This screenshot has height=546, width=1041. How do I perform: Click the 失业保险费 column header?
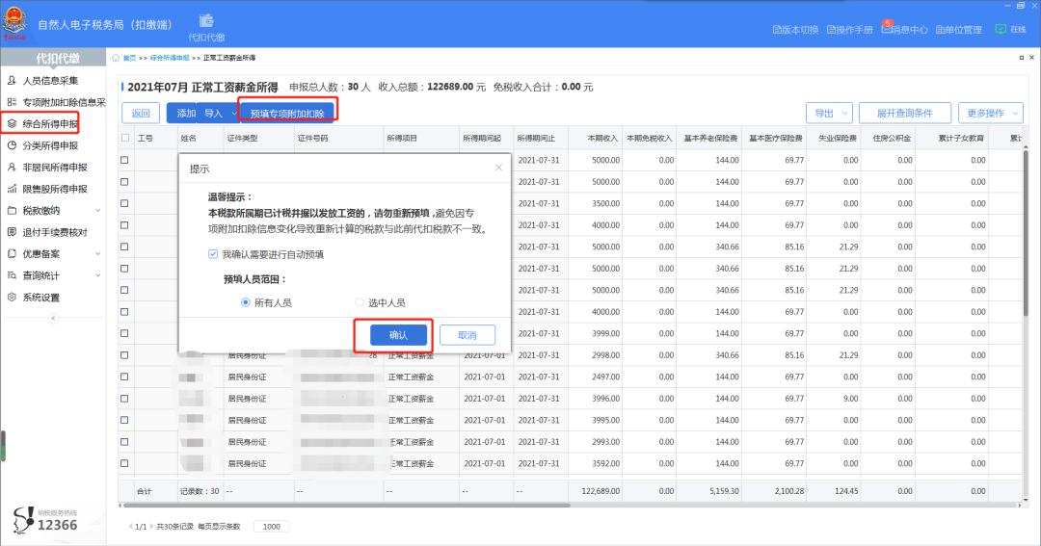click(x=833, y=138)
